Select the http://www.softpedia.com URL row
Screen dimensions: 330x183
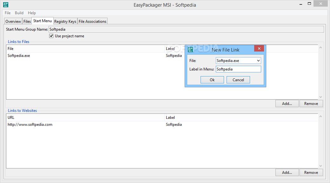point(162,125)
